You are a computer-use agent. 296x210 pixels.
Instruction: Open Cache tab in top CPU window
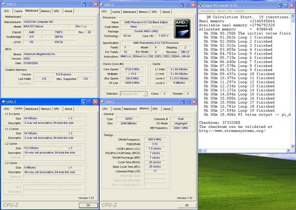click(x=116, y=12)
